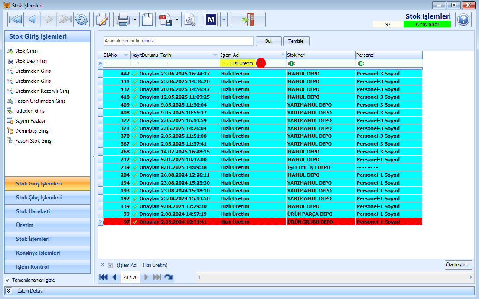Click the Özelleştir button
The height and width of the screenshot is (299, 479).
click(x=458, y=265)
